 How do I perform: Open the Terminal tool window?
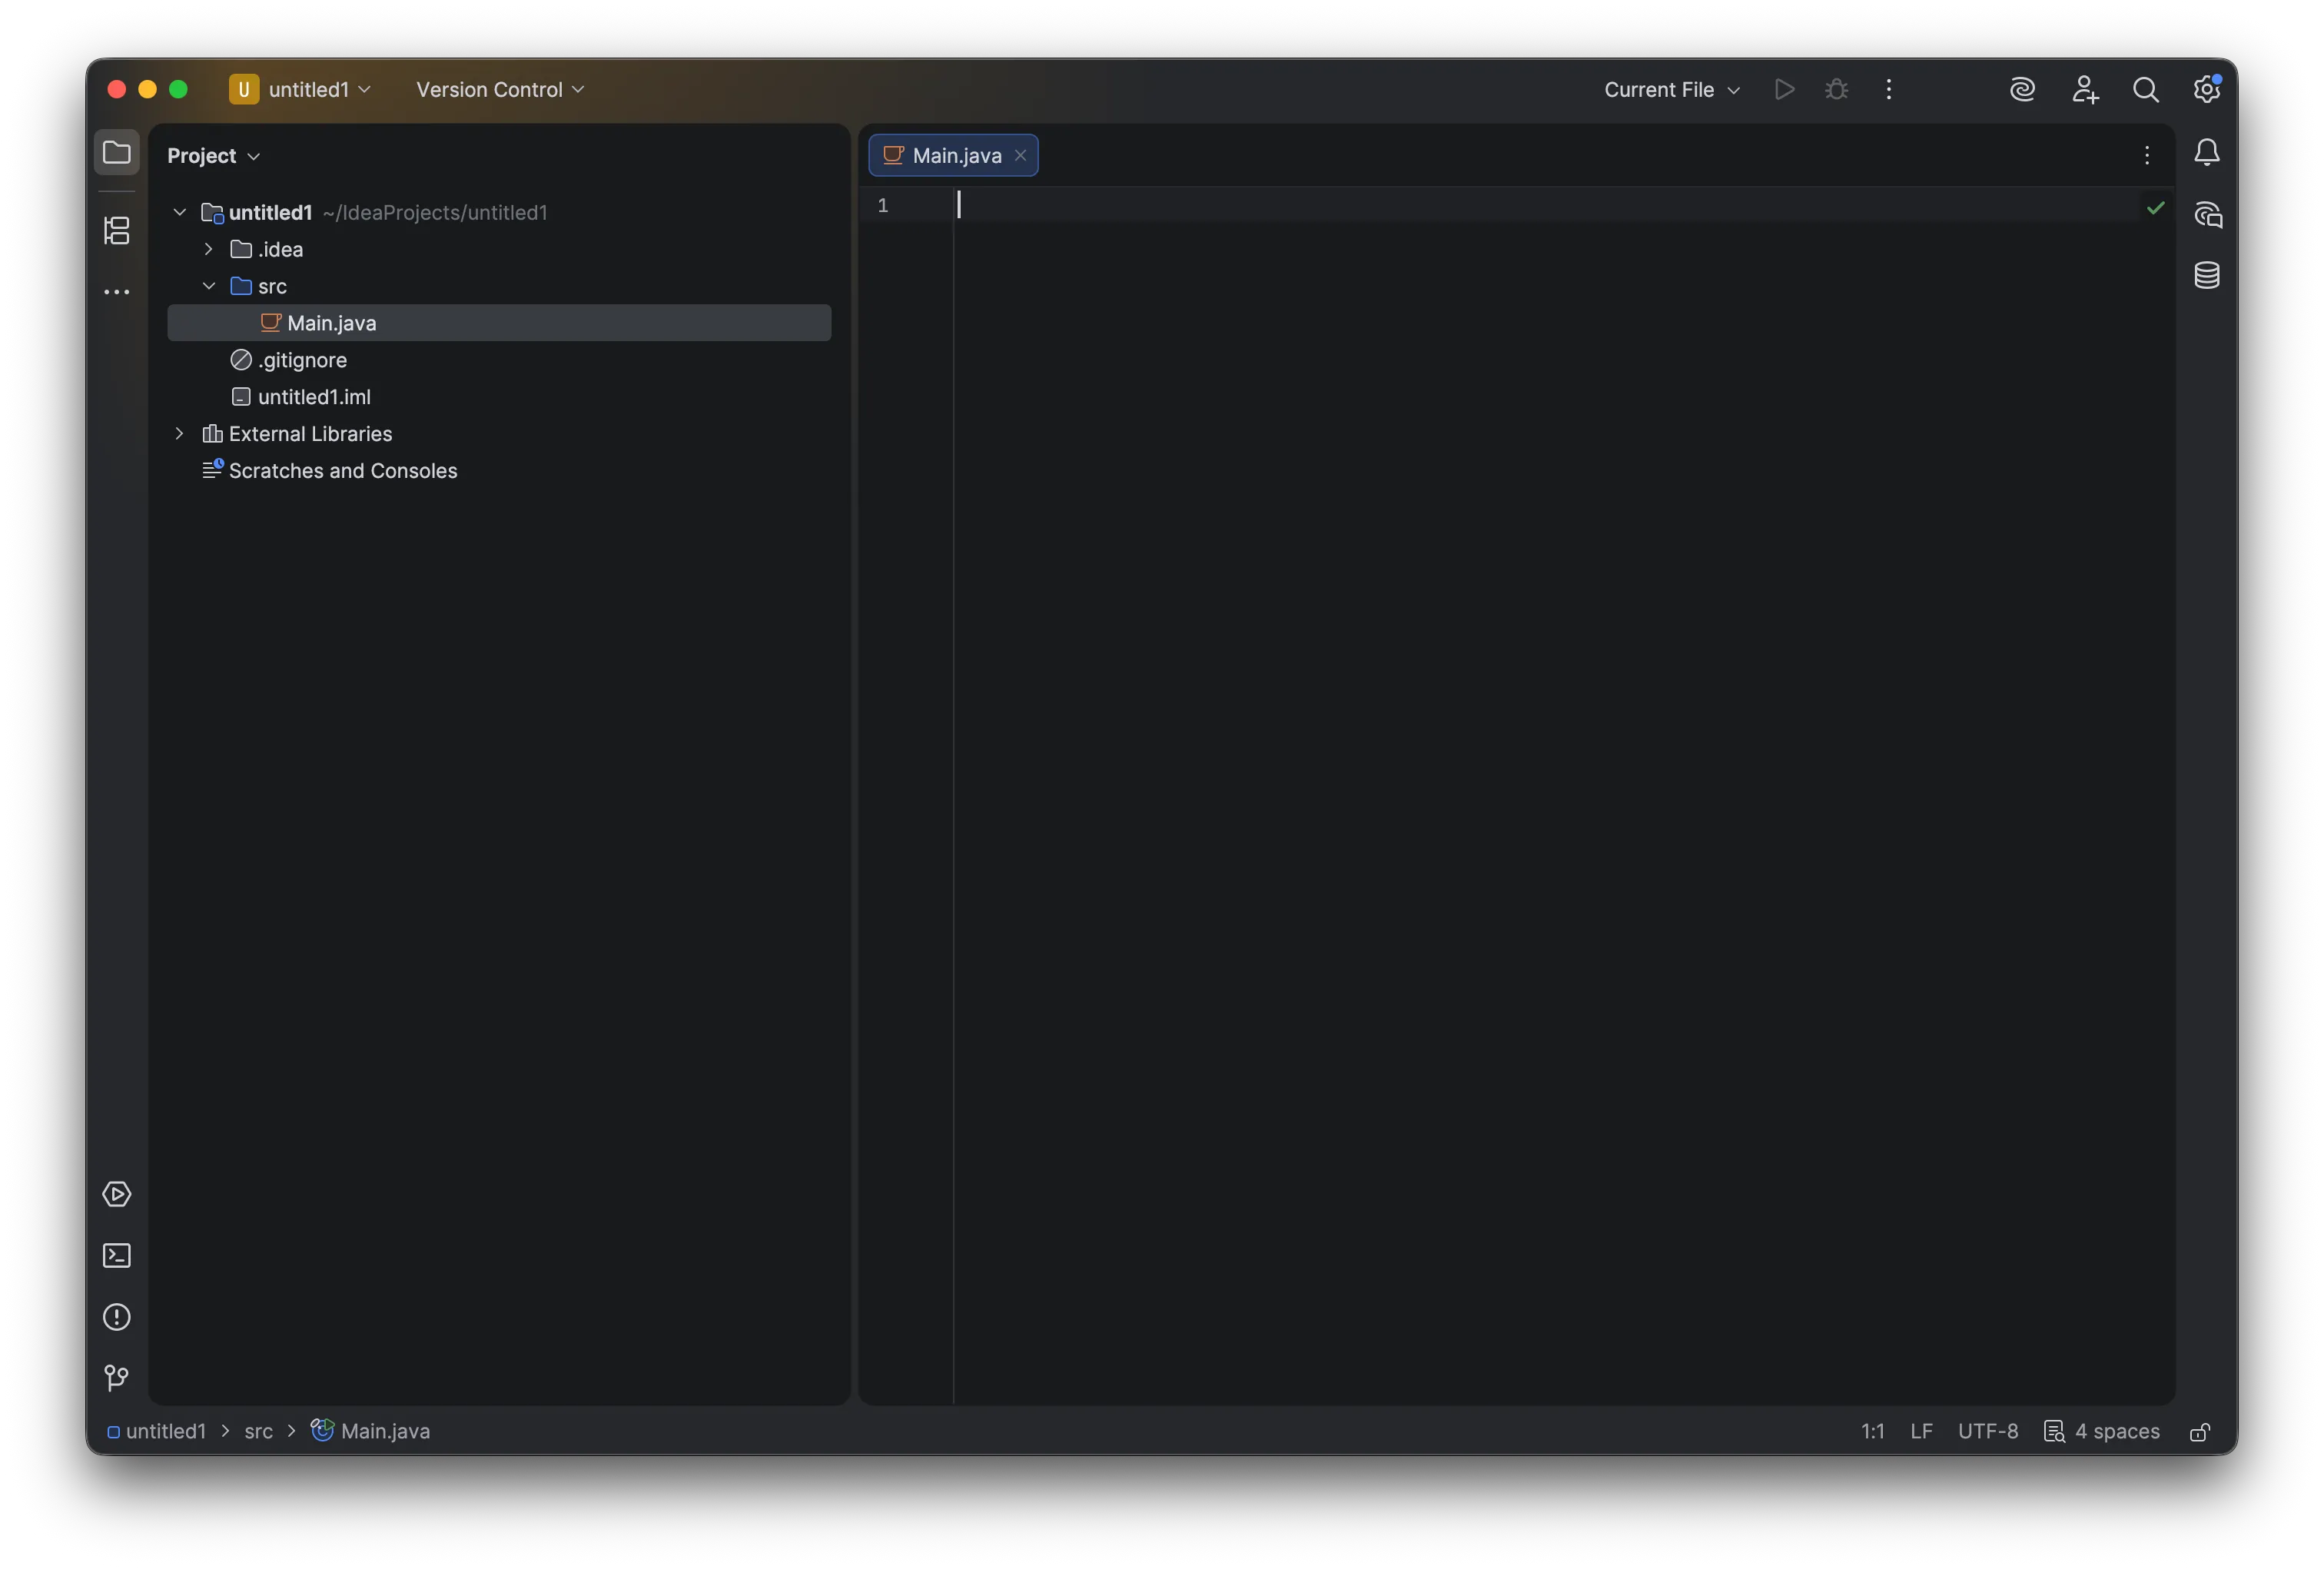(118, 1255)
